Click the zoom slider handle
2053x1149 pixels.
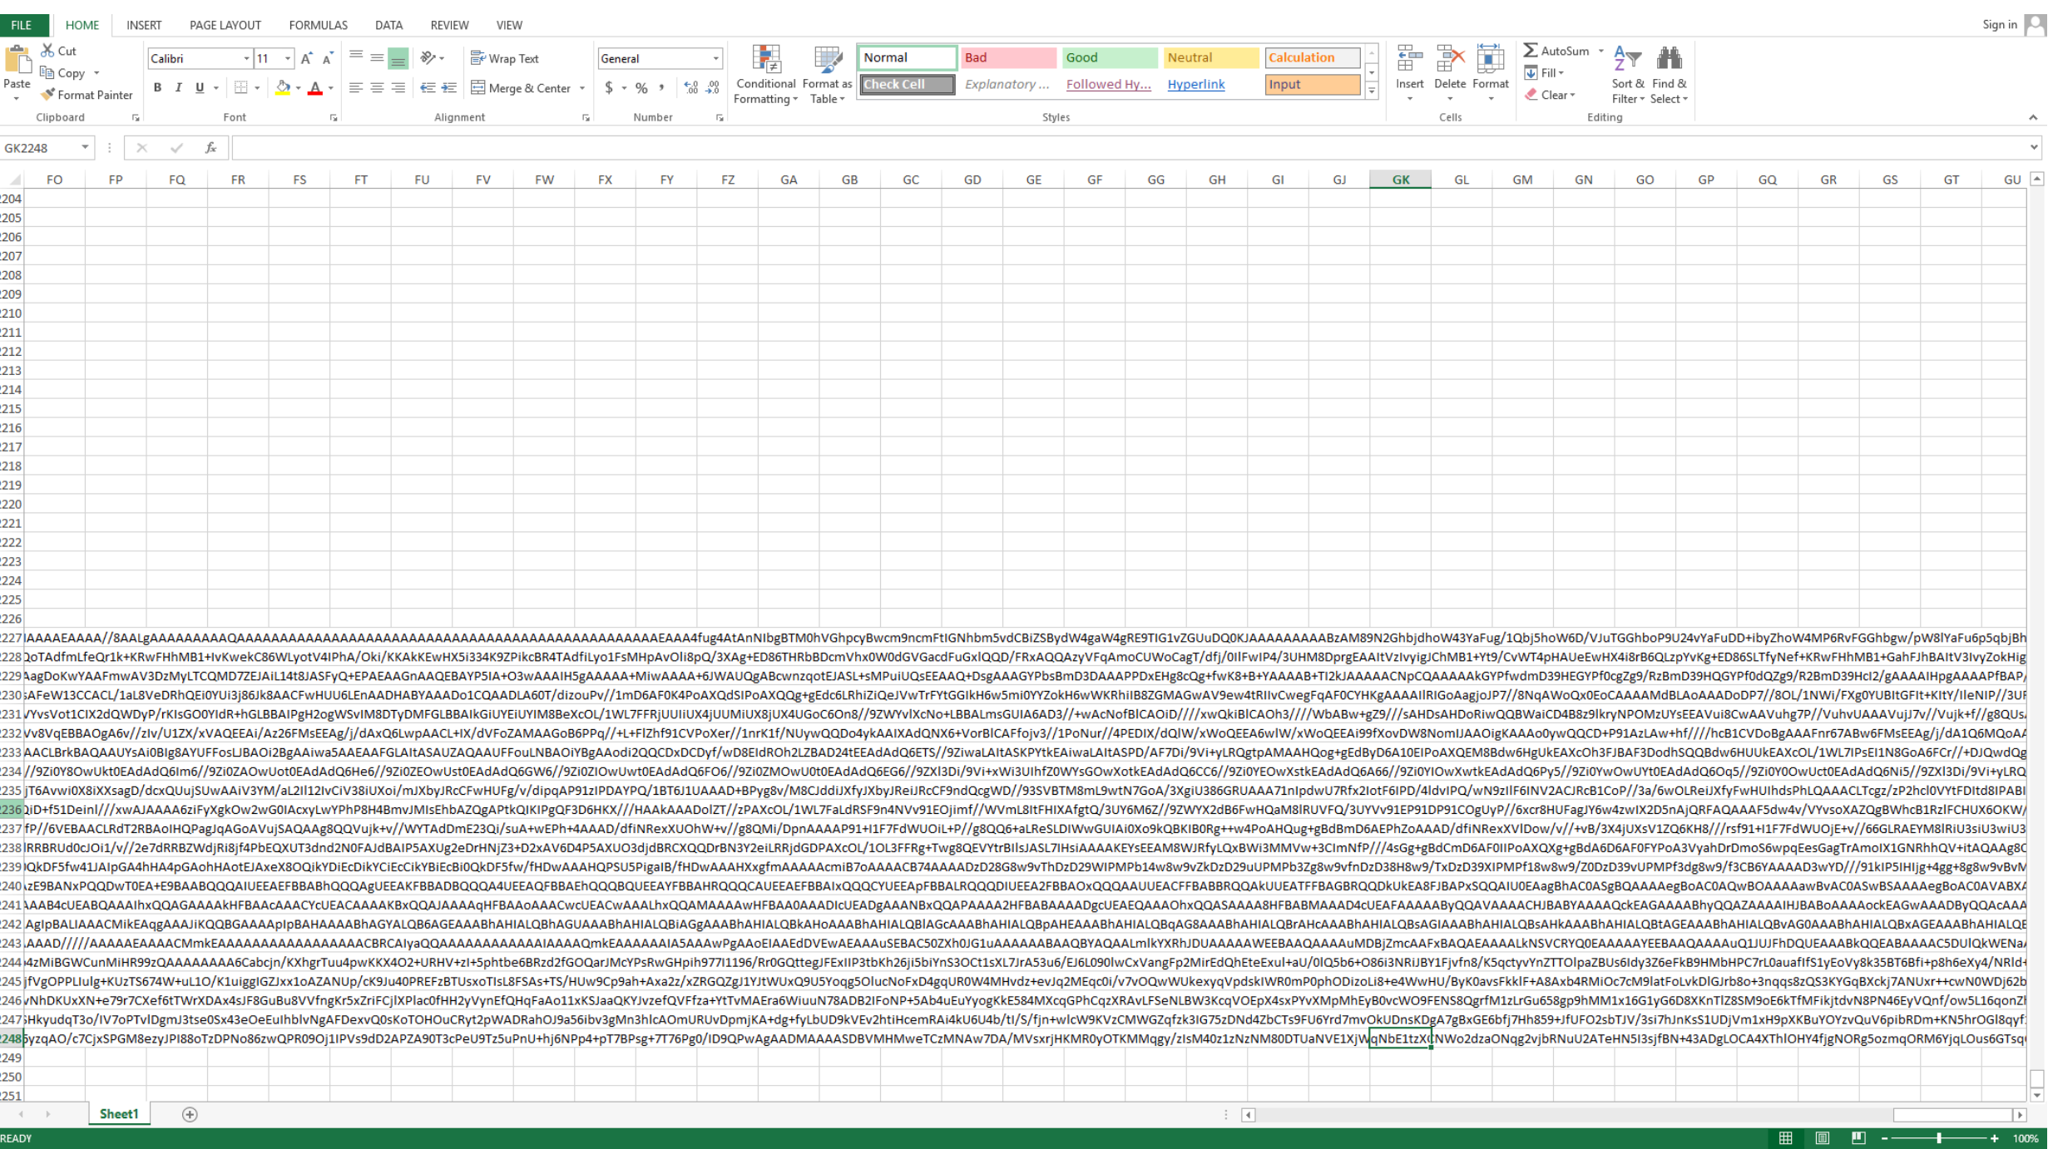(x=1939, y=1138)
